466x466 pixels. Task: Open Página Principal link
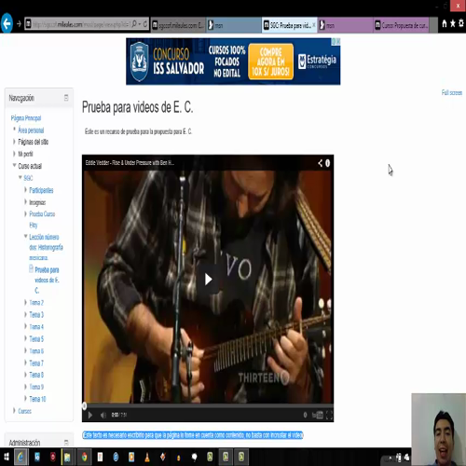(x=26, y=118)
